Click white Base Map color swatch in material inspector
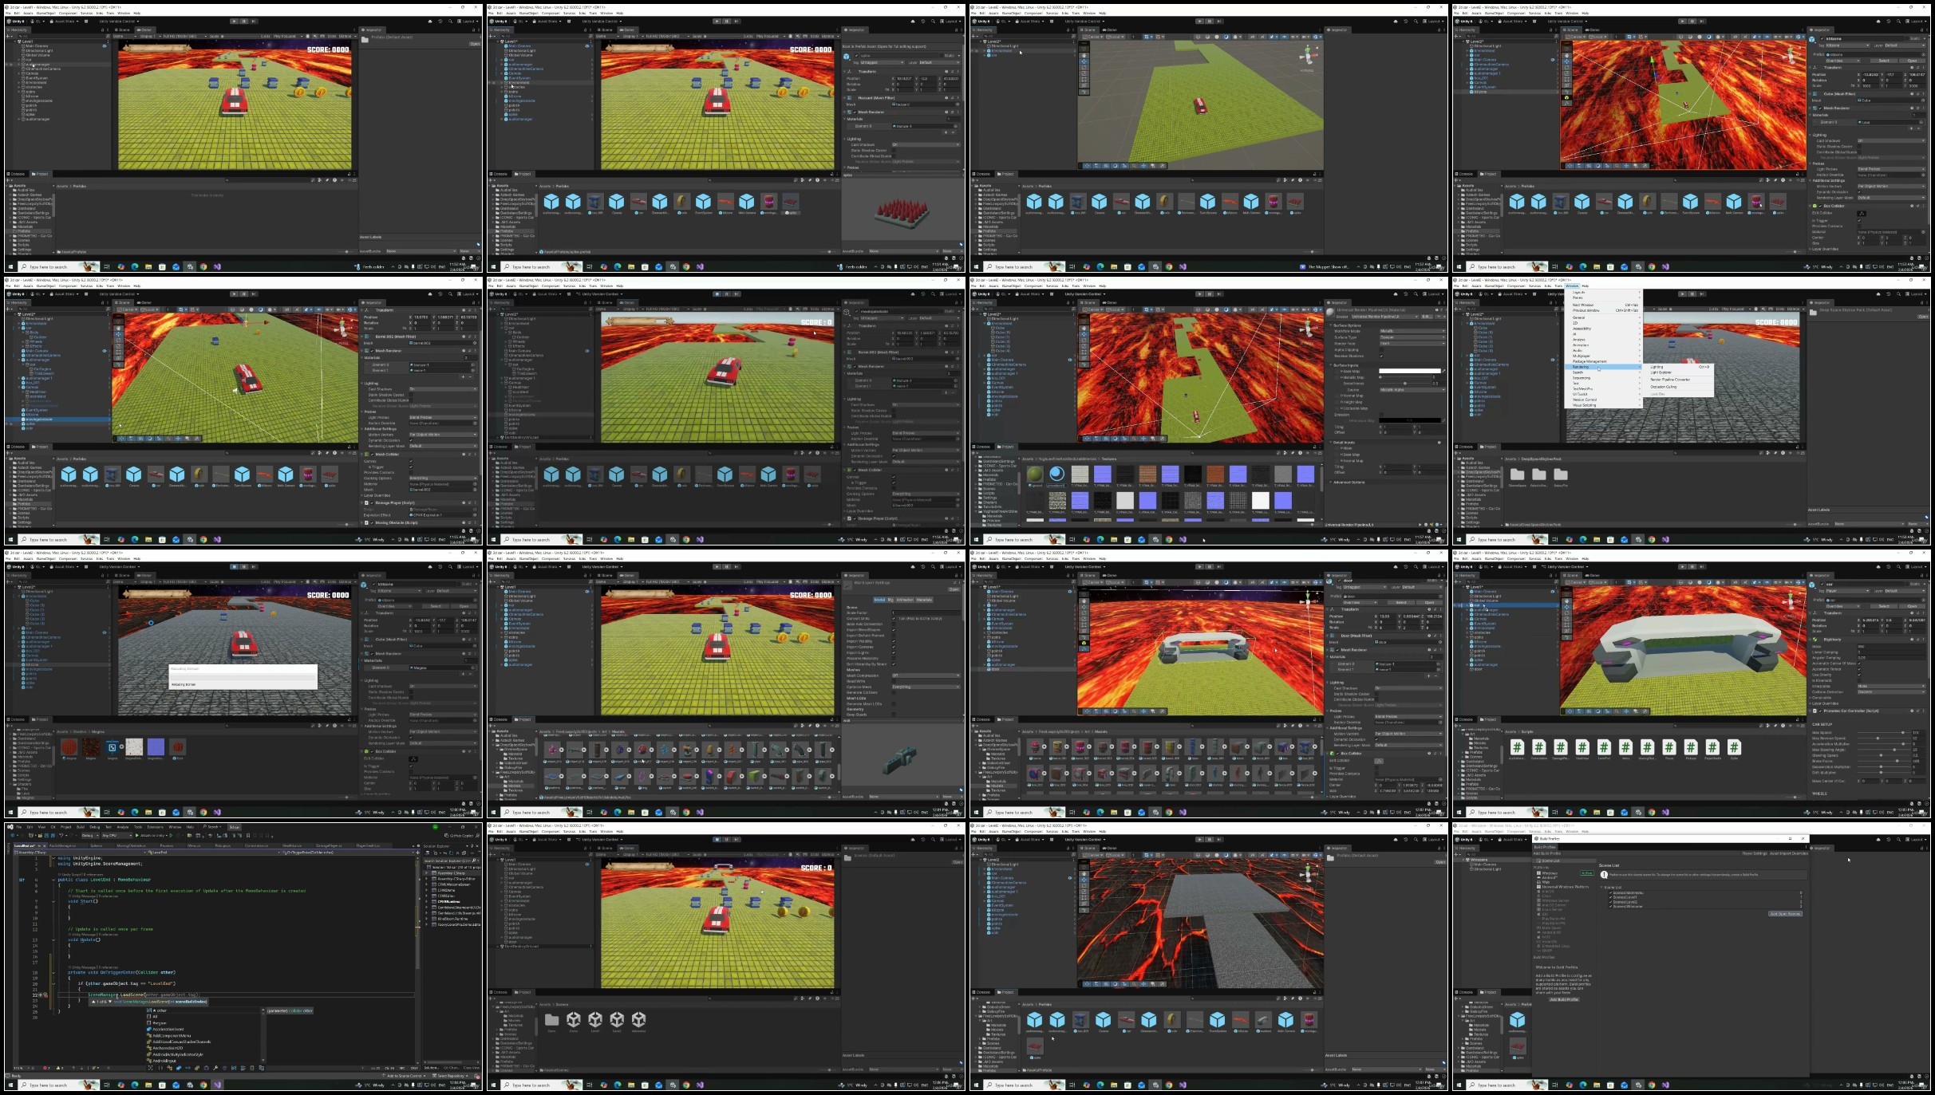This screenshot has width=1935, height=1095. 1409,371
